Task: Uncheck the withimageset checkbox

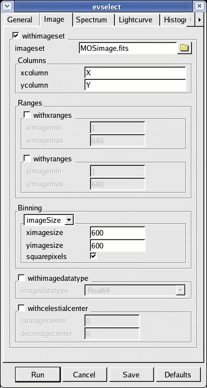Action: click(x=16, y=36)
